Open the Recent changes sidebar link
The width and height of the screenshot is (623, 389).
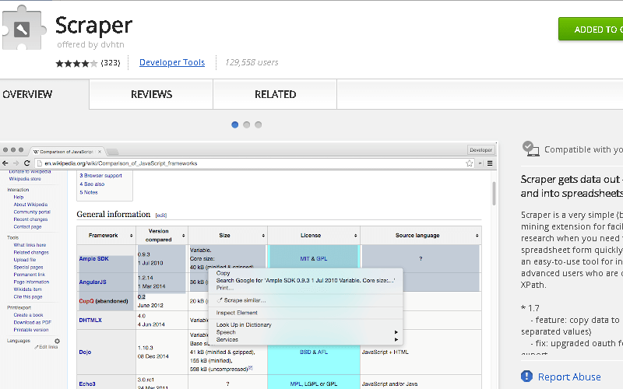(x=30, y=219)
